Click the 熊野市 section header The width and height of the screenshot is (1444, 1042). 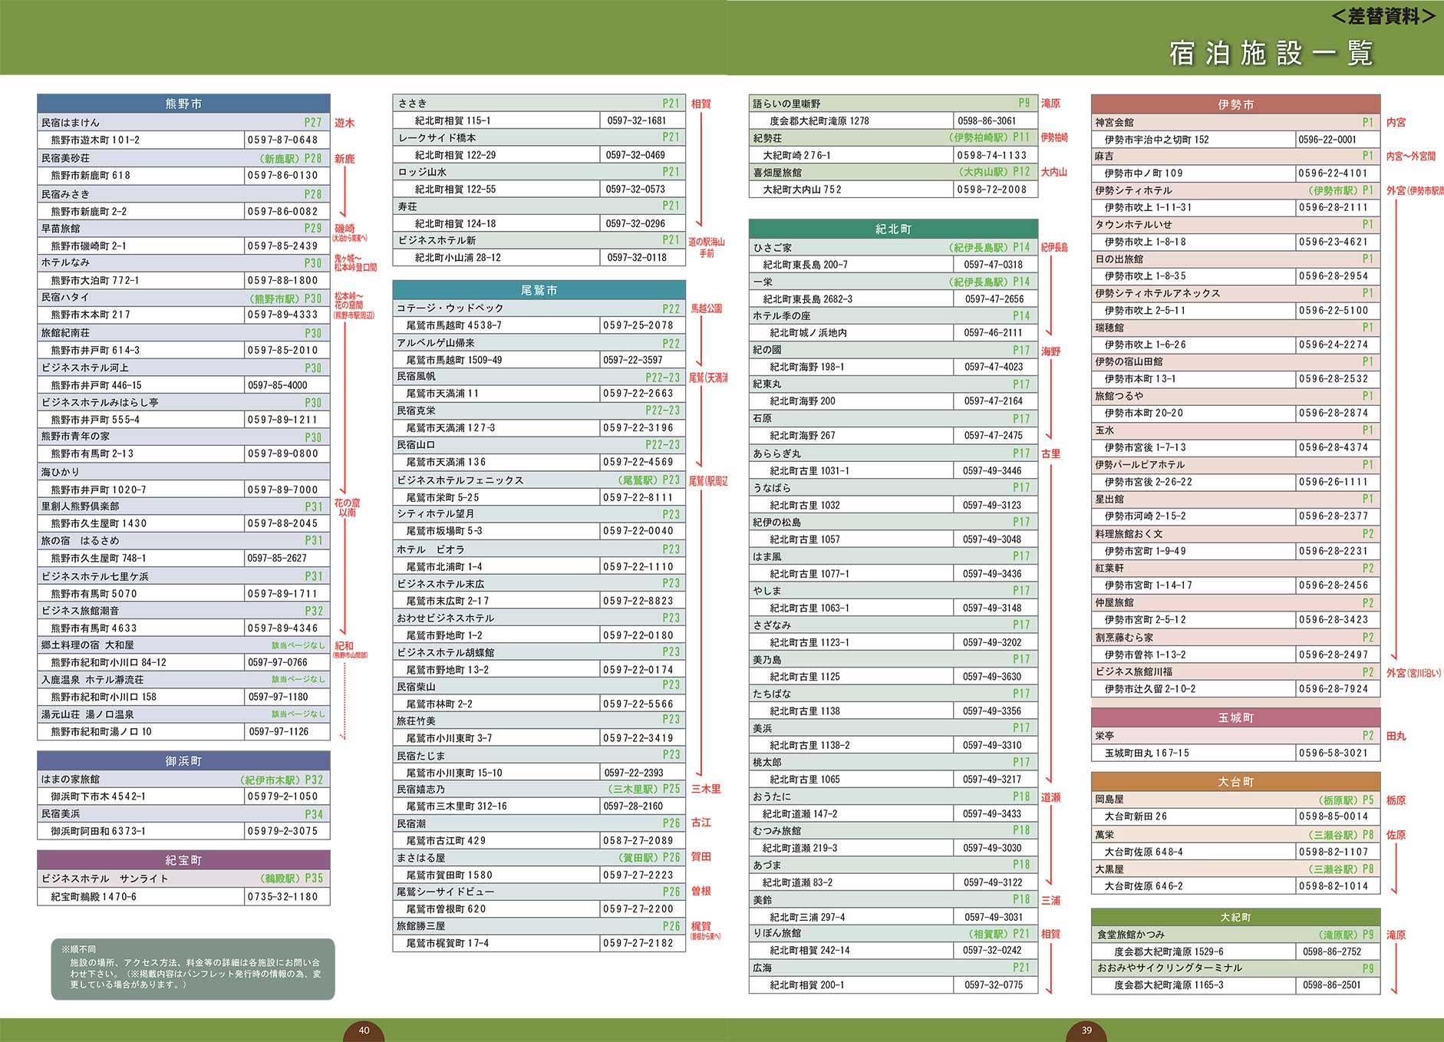click(183, 104)
